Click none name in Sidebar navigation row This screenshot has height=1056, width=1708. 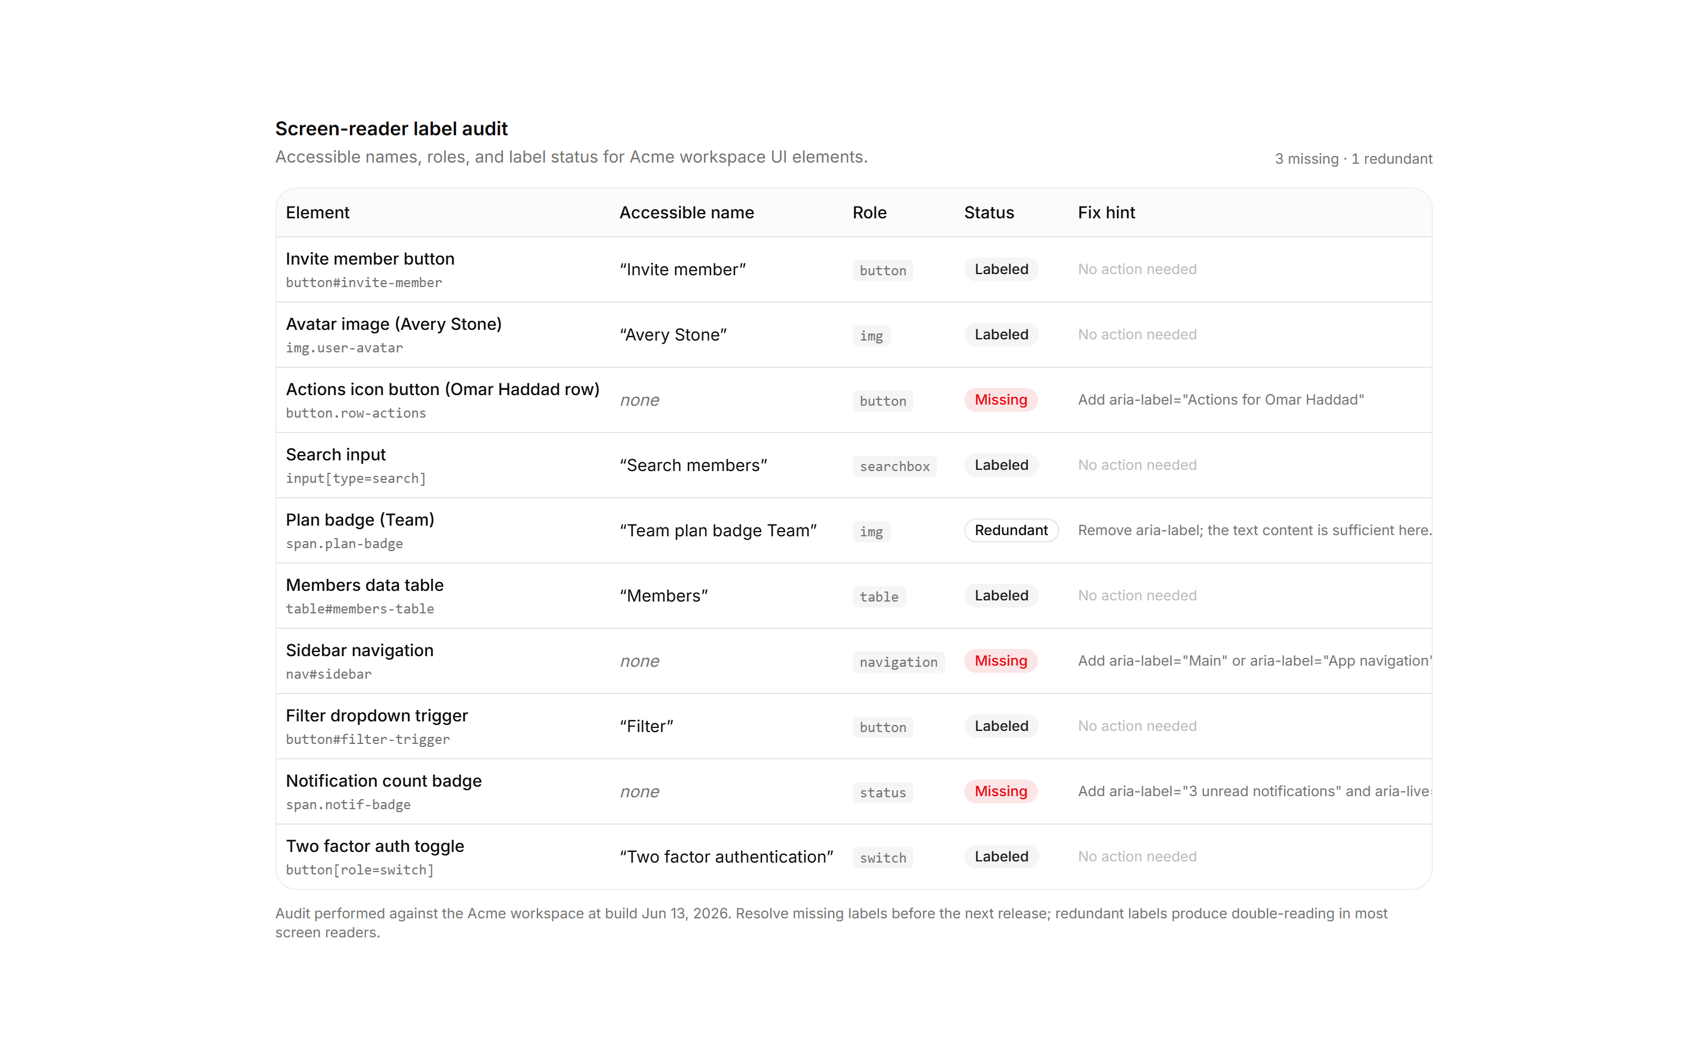pyautogui.click(x=639, y=661)
